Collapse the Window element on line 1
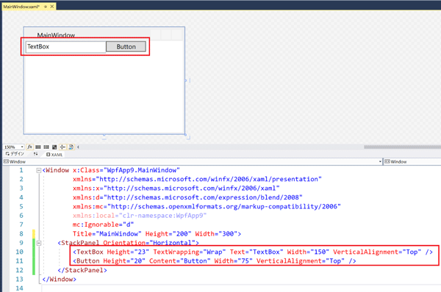 (38, 170)
